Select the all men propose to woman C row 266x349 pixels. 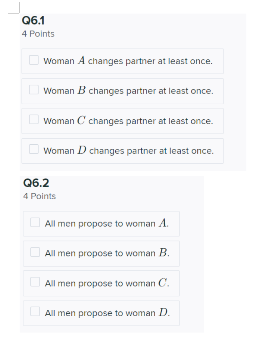click(x=100, y=281)
